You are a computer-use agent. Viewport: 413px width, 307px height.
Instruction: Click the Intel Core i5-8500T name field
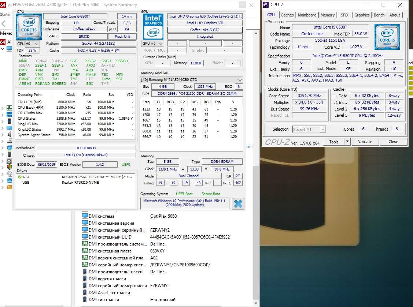tap(75, 16)
